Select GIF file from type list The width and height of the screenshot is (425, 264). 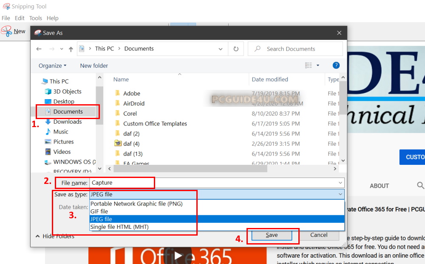point(99,211)
